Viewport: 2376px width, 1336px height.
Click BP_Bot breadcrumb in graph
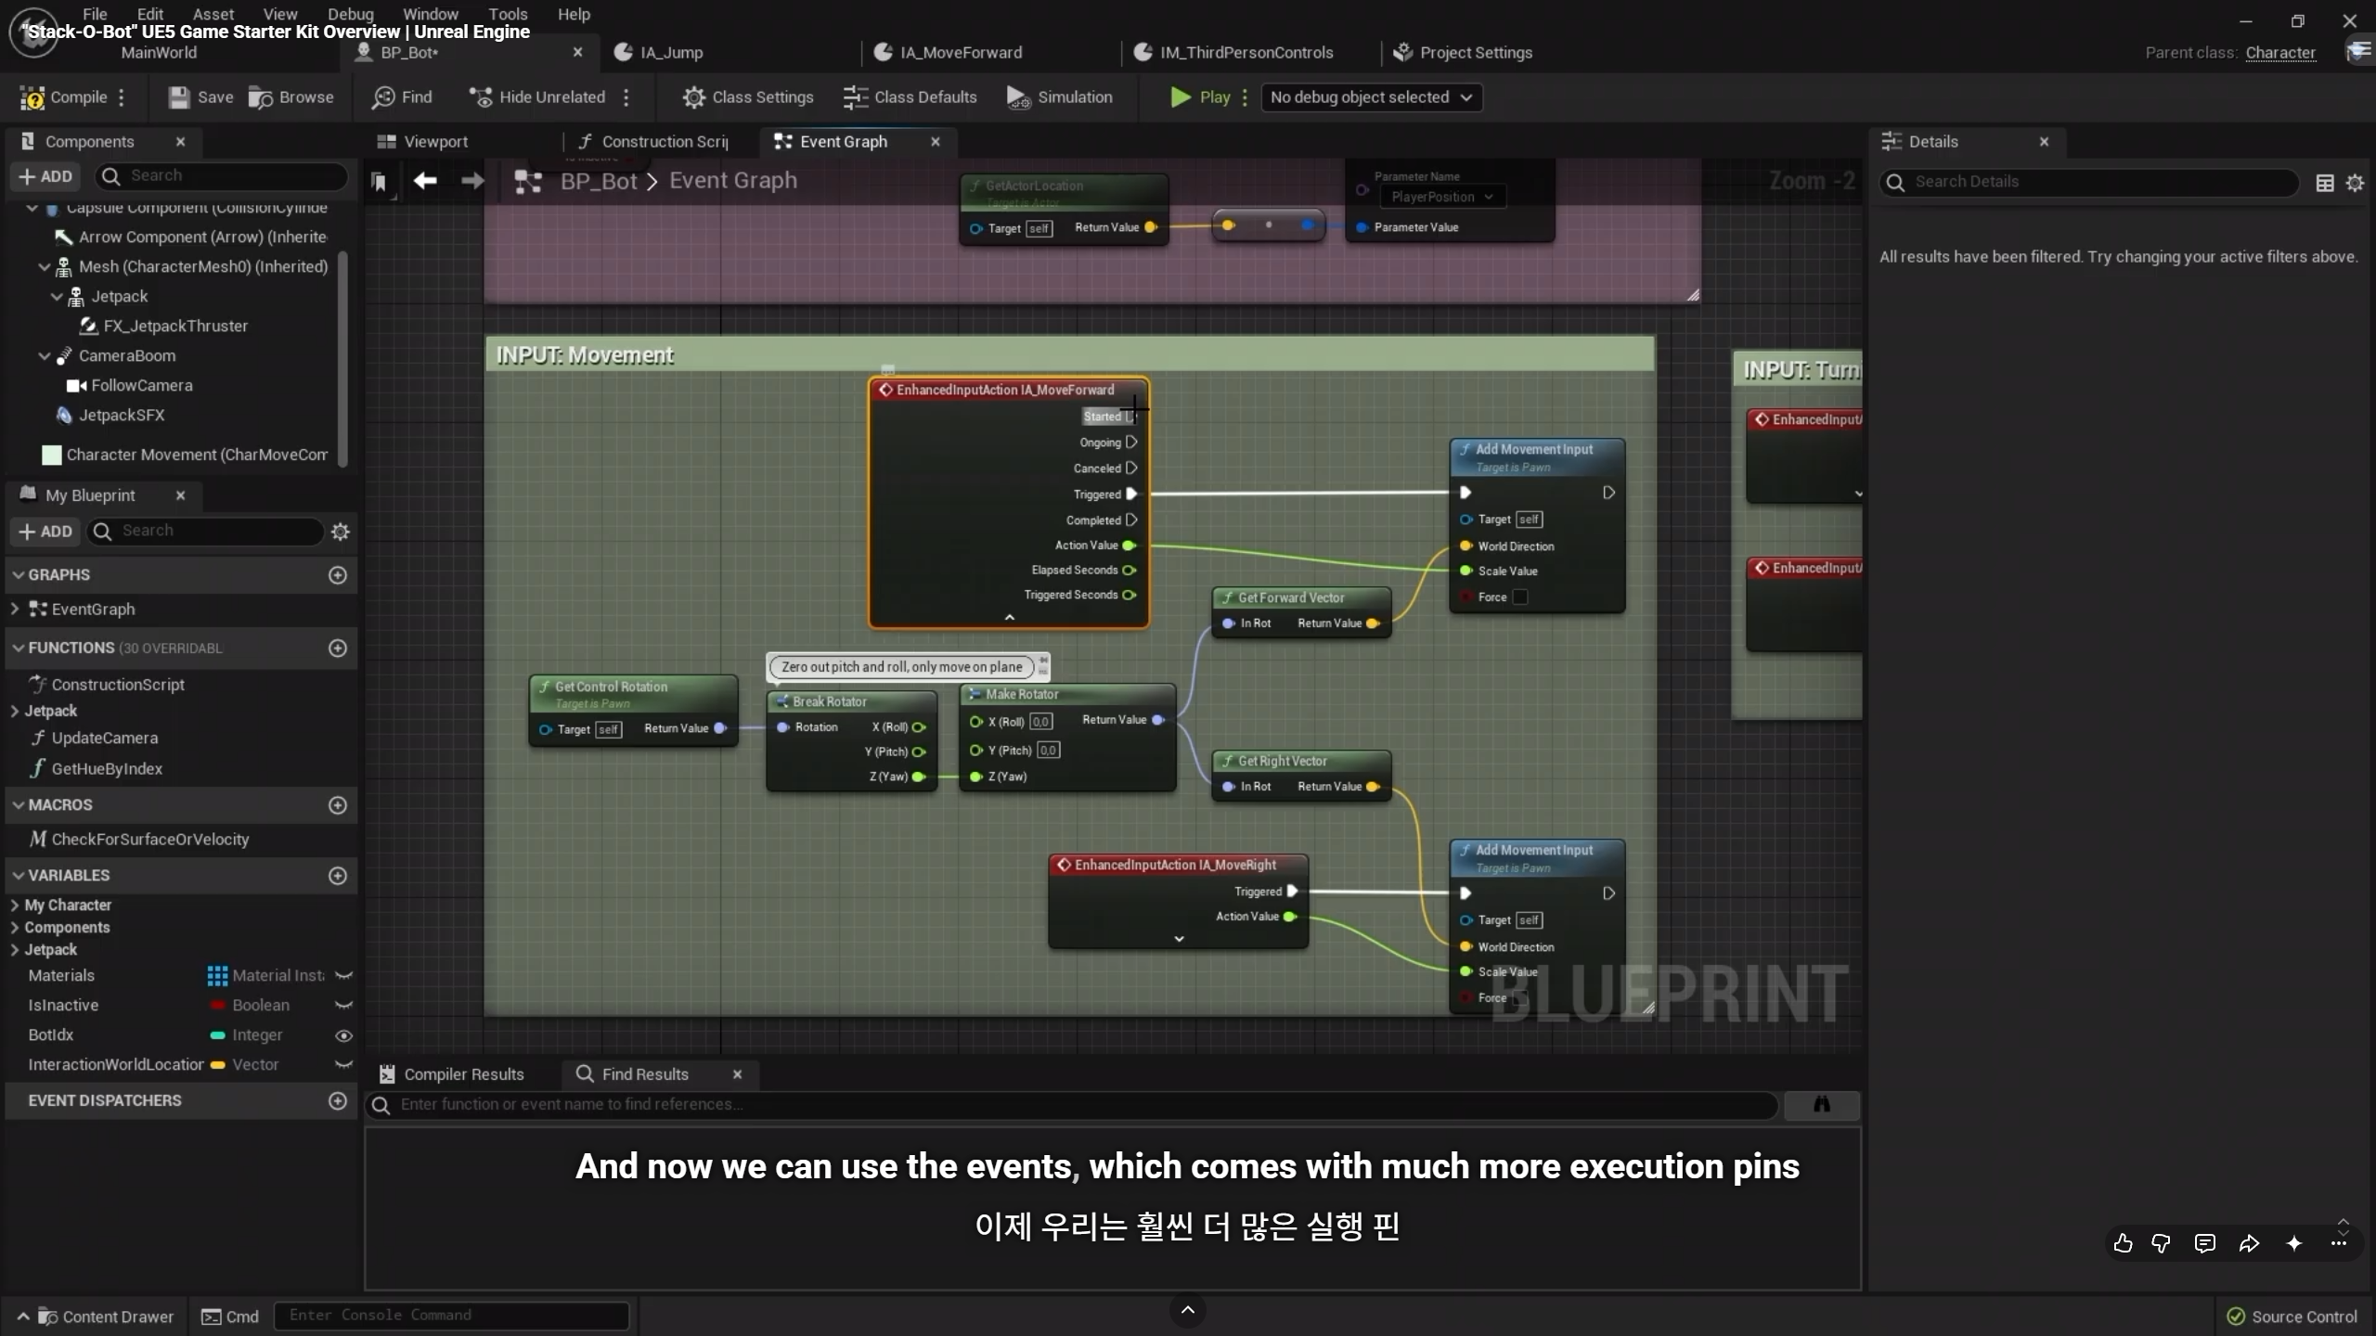tap(599, 181)
